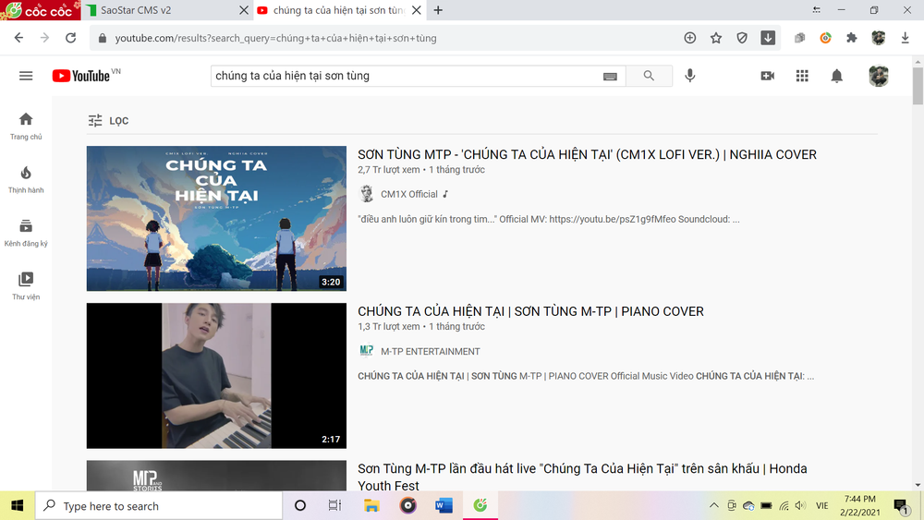Click the plus circle icon in address bar

coord(690,38)
